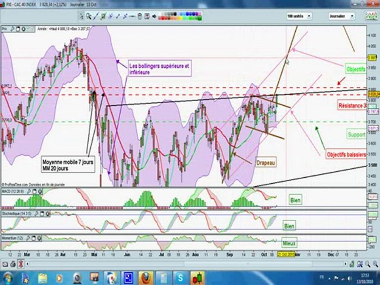The height and width of the screenshot is (285, 380).
Task: Pick the dark green color swatch
Action: (x=199, y=18)
